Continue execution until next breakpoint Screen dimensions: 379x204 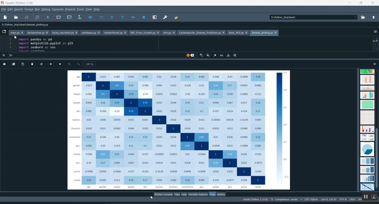[x=133, y=17]
